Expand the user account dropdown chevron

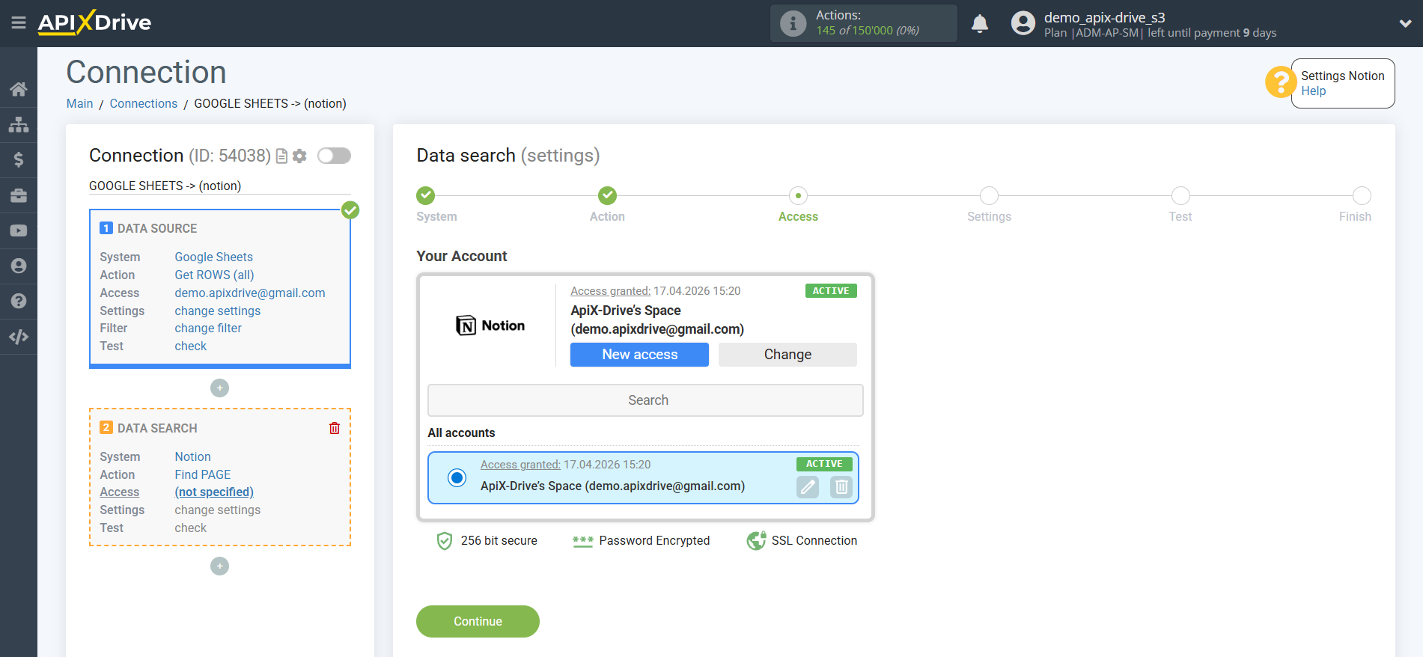[1405, 23]
